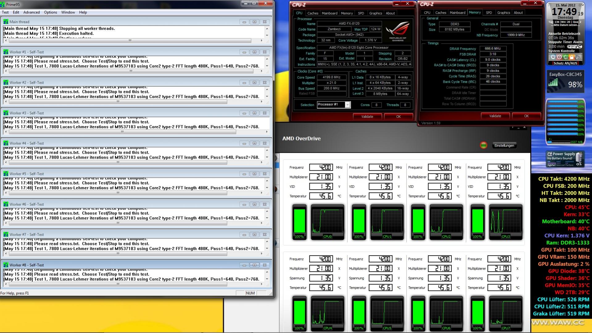
Task: Click the CPU3 usage graph in AMD OverDrive
Action: (506, 222)
